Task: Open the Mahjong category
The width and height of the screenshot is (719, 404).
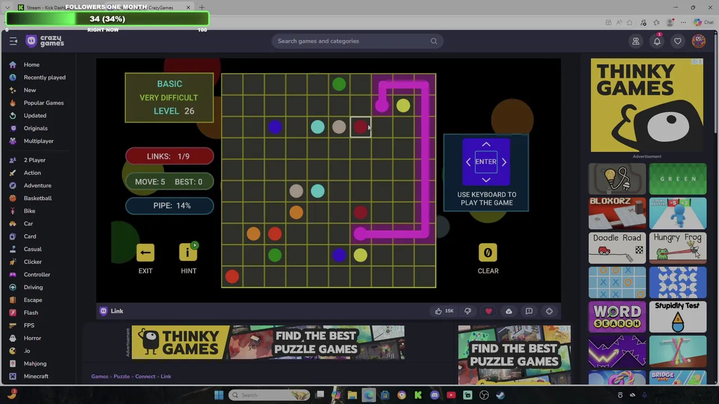Action: pyautogui.click(x=35, y=364)
